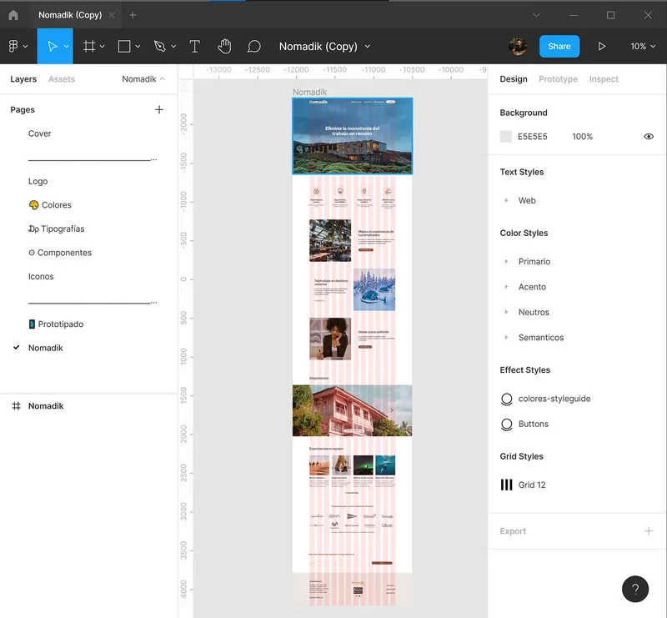The height and width of the screenshot is (618, 667).
Task: Switch to the Design tab
Action: (514, 78)
